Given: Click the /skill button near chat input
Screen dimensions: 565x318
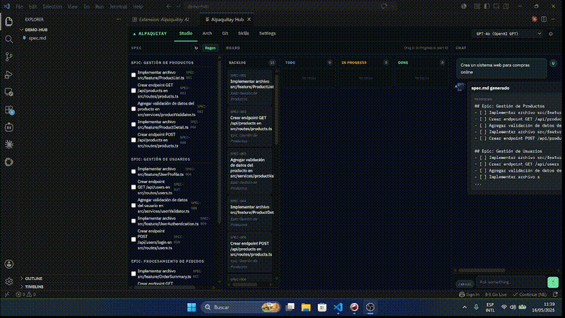Looking at the screenshot, I should click(465, 284).
